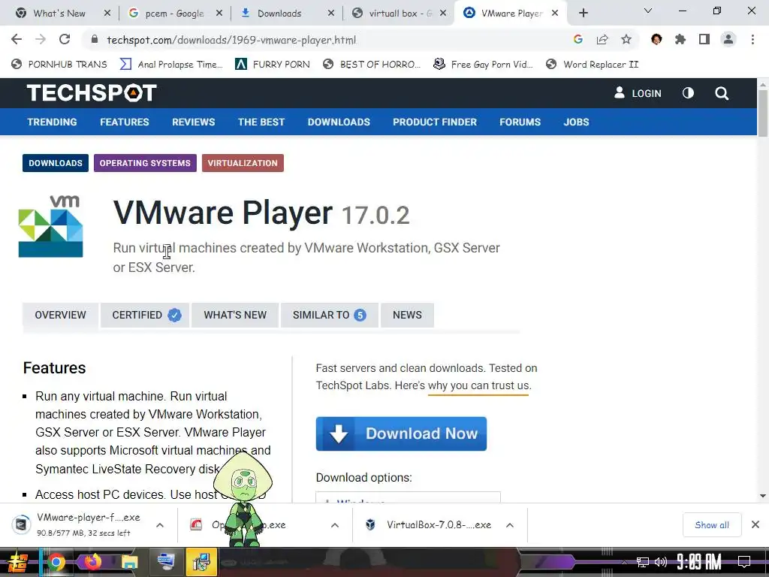Open the TechSpot site search icon
The image size is (769, 577).
[x=722, y=93]
